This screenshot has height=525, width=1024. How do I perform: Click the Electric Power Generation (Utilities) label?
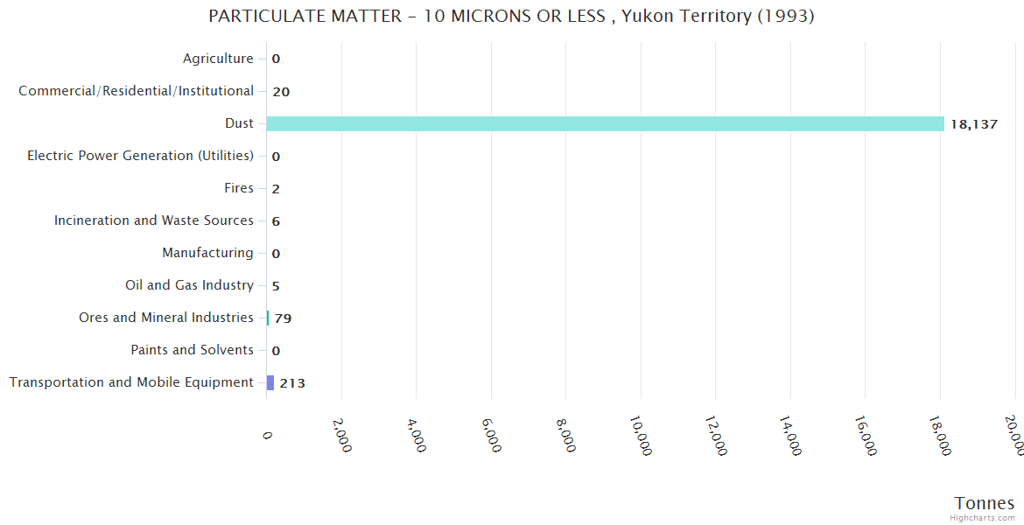tap(140, 156)
